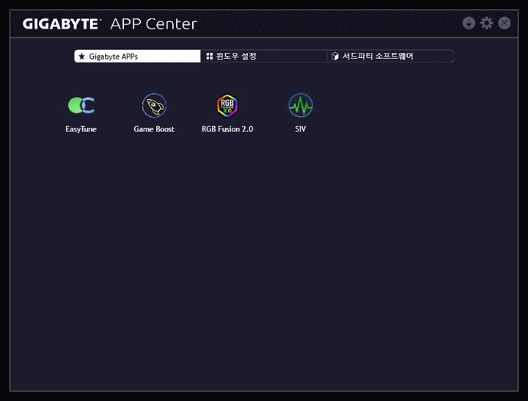Image resolution: width=528 pixels, height=401 pixels.
Task: Open the settings gear icon
Action: tap(486, 24)
